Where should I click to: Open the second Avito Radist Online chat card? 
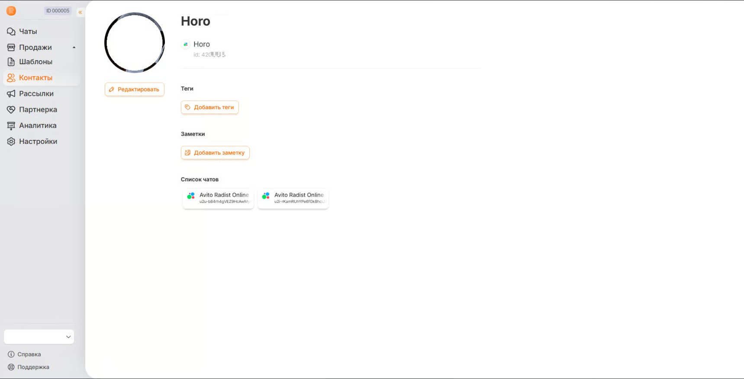tap(293, 198)
